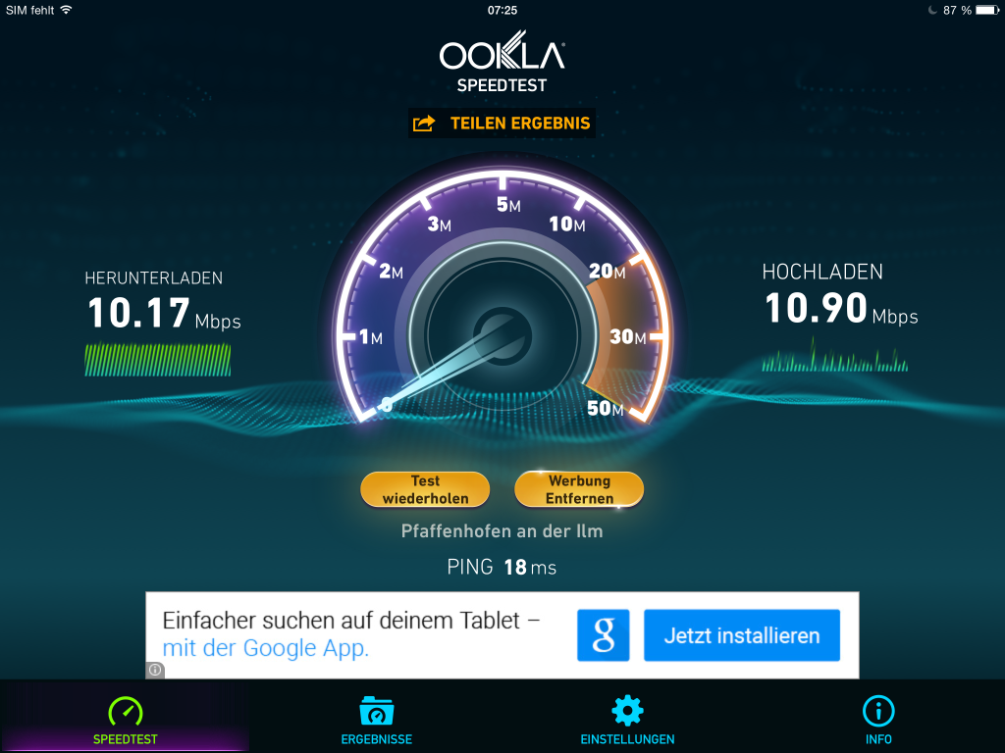The height and width of the screenshot is (753, 1005).
Task: Tap the Wi-Fi status icon
Action: 66,10
